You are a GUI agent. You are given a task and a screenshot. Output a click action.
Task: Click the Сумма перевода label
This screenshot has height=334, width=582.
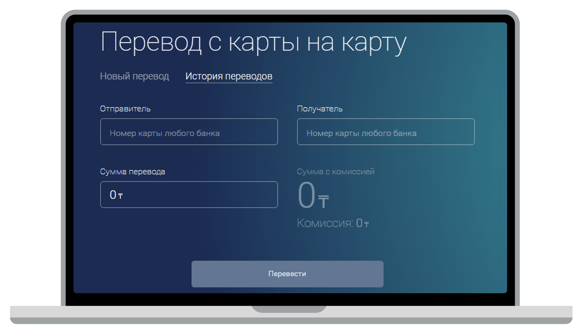click(x=132, y=172)
